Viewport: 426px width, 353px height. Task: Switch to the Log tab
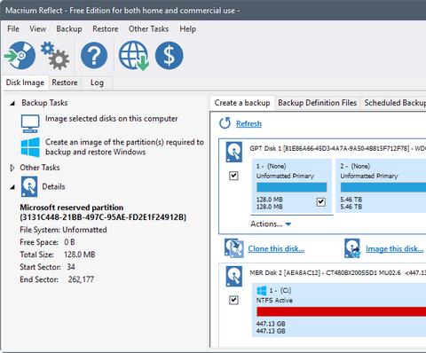pos(97,82)
